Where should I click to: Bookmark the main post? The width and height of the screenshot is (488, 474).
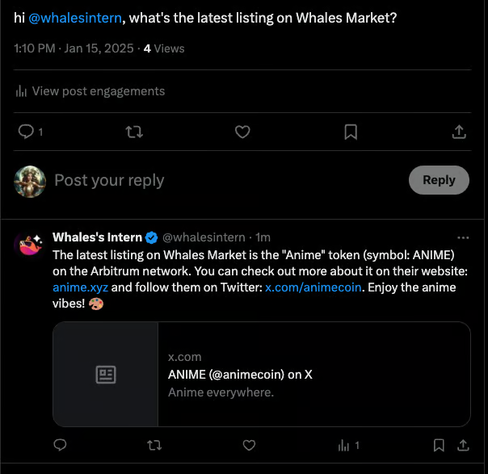(351, 132)
